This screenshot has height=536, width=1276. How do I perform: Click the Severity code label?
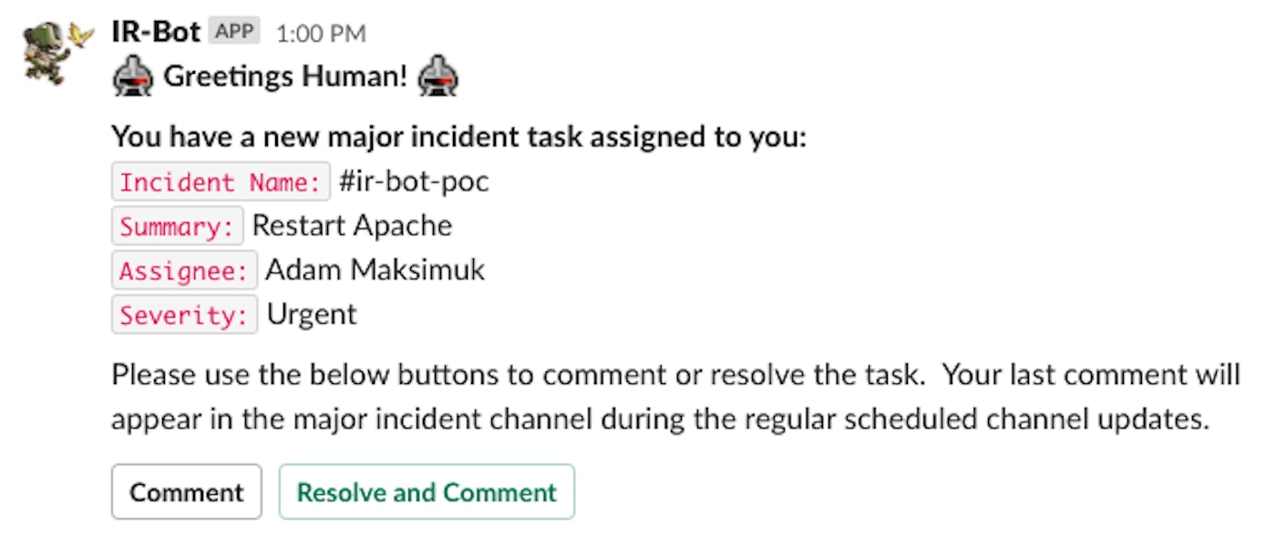click(184, 315)
